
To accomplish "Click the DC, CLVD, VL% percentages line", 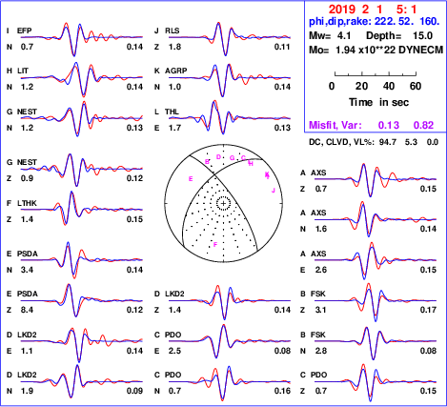I will click(374, 142).
